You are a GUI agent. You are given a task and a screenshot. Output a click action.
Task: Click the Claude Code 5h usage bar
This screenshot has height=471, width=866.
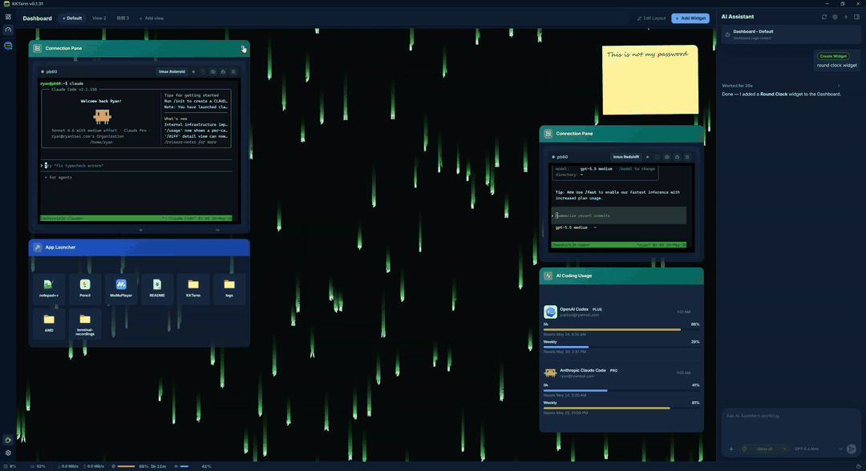pyautogui.click(x=621, y=390)
